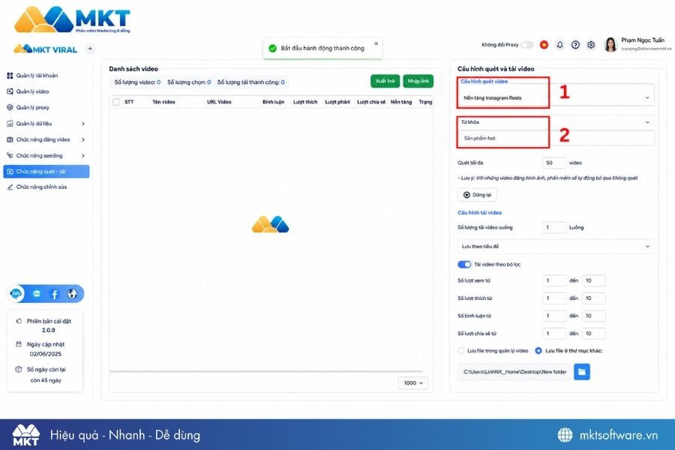Open the help question mark icon
This screenshot has height=450, width=675.
click(x=575, y=45)
